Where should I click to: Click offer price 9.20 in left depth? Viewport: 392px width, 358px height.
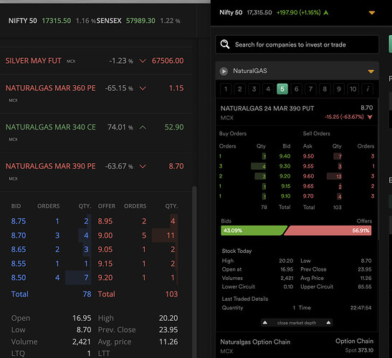point(105,278)
